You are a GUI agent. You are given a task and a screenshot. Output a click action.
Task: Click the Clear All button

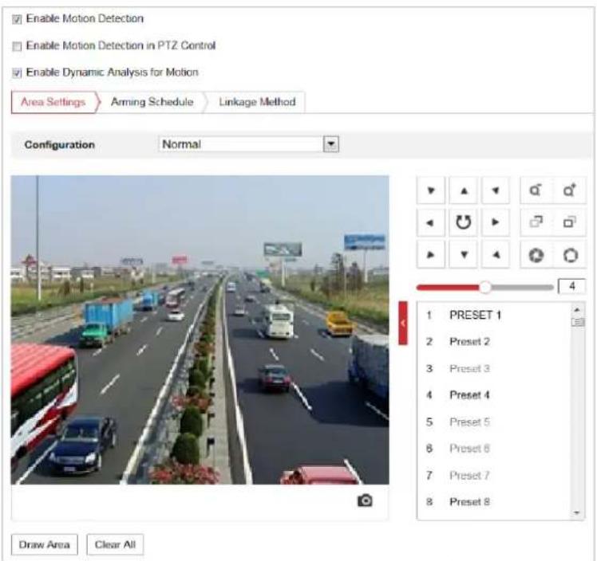[x=115, y=544]
